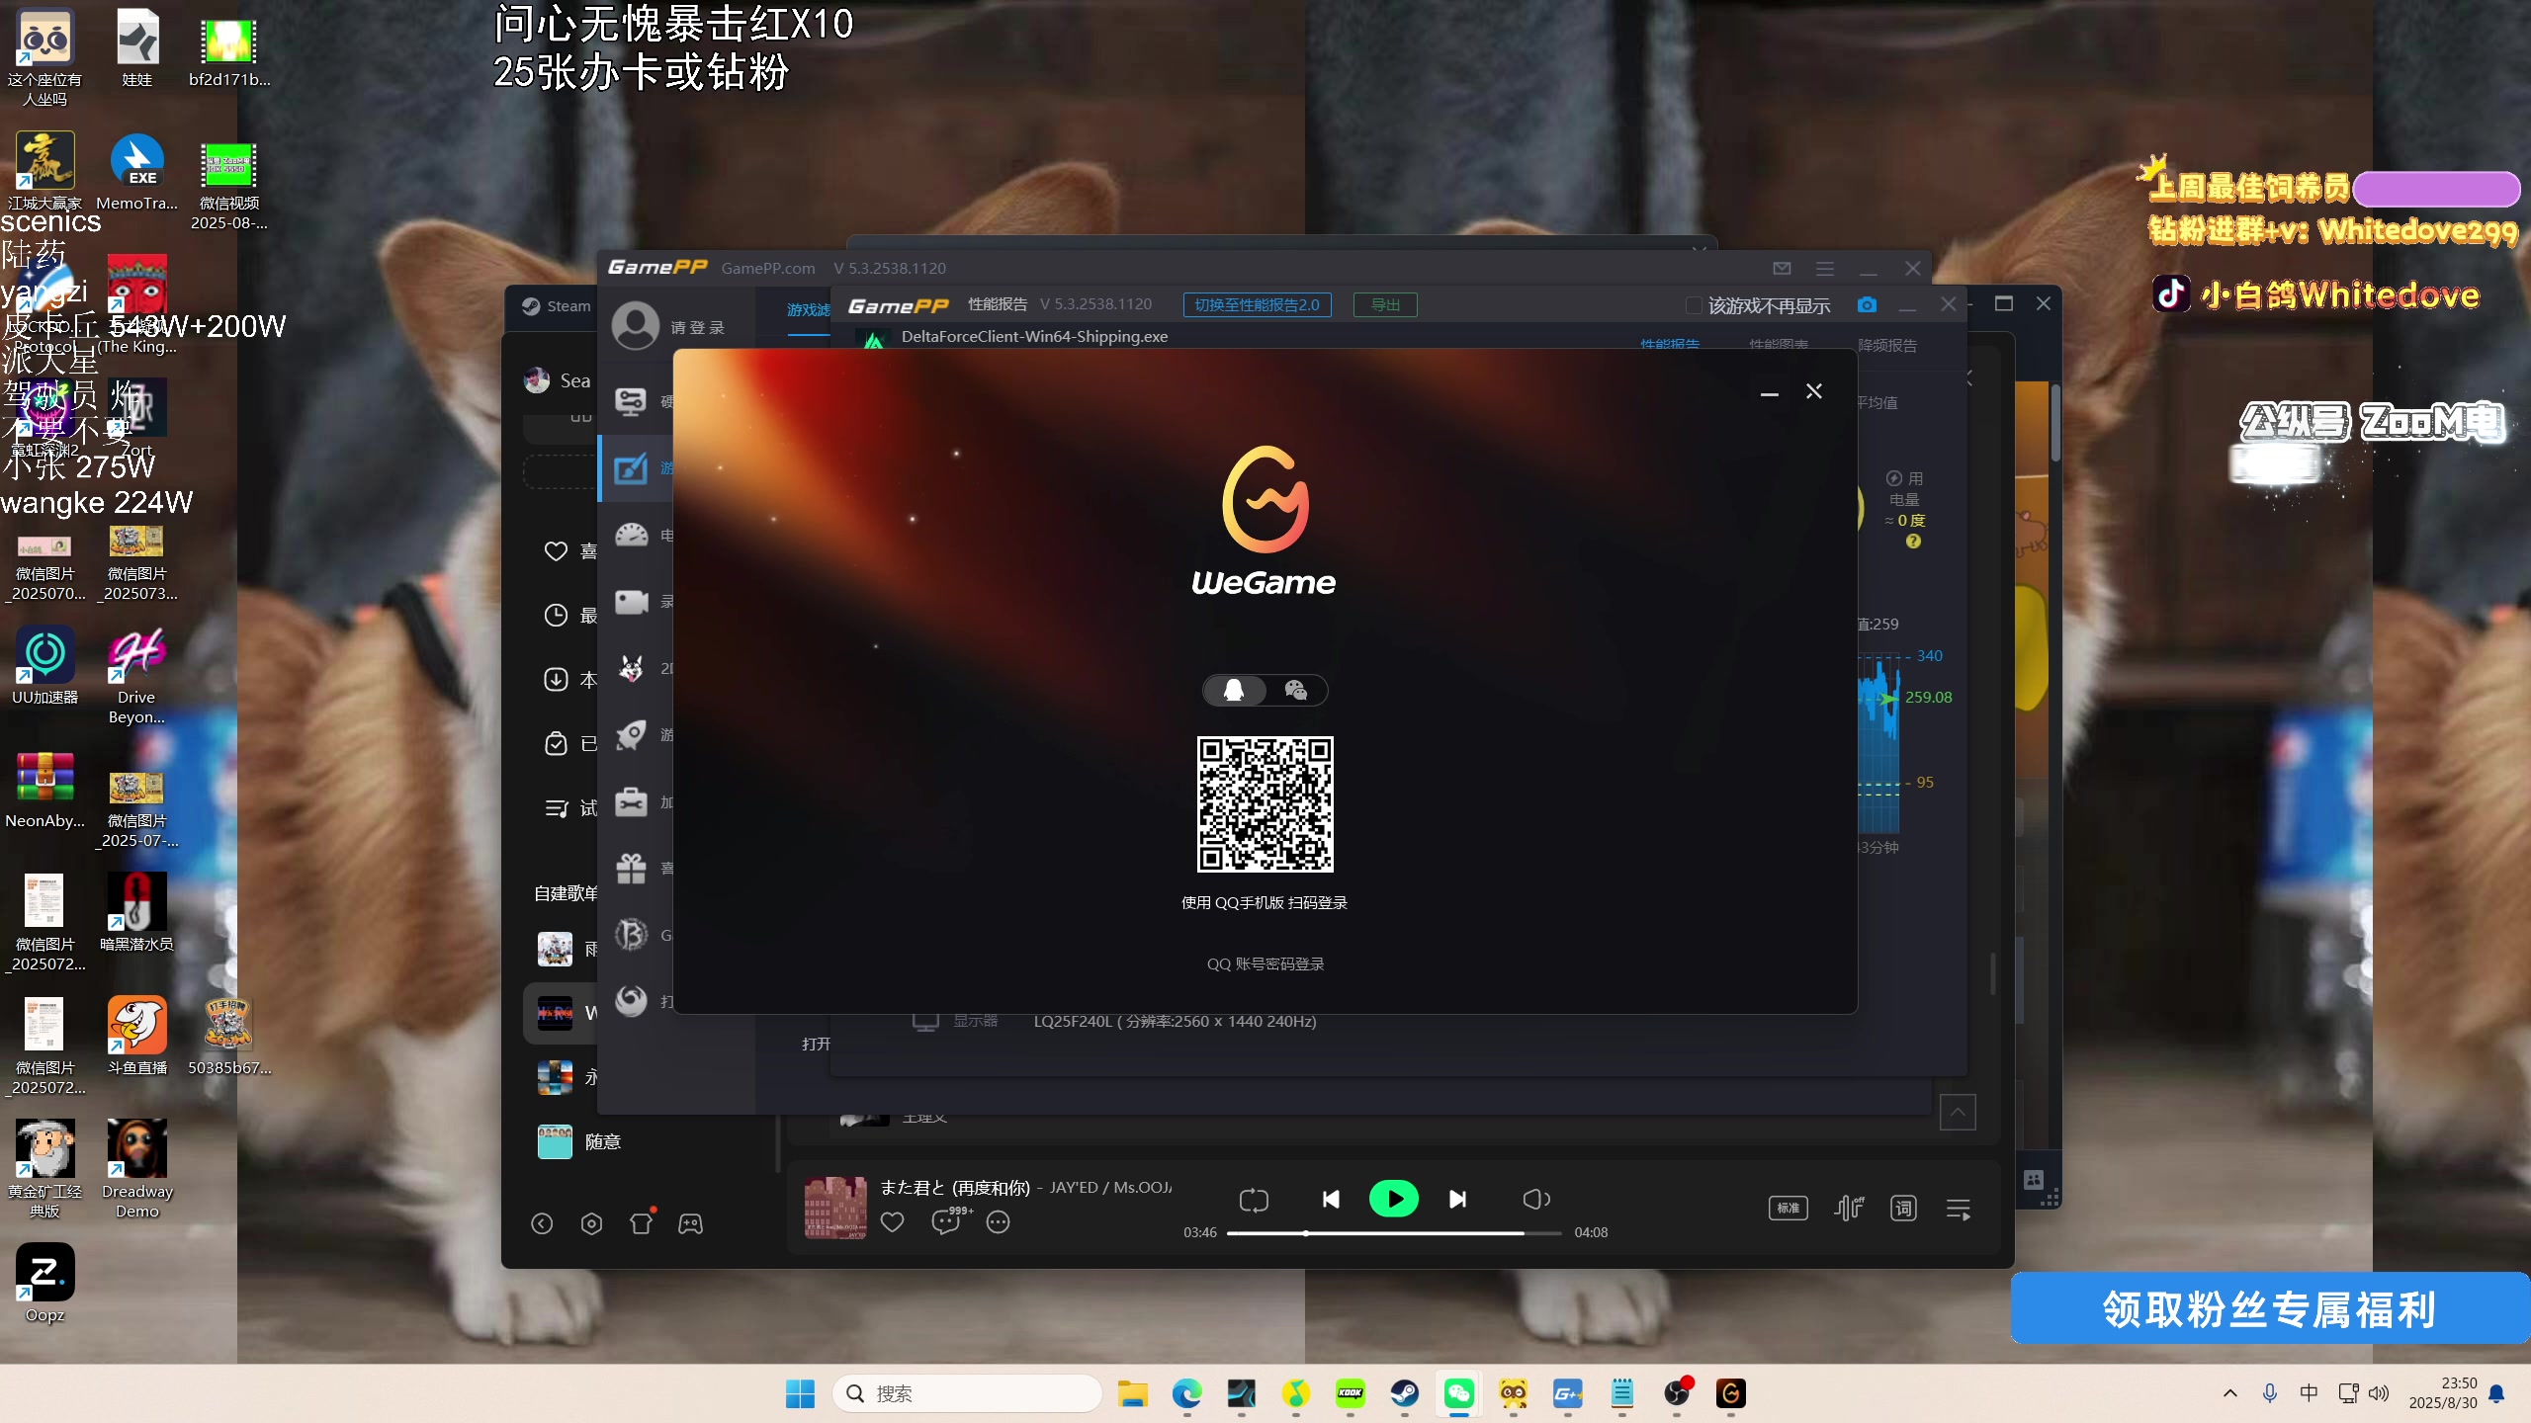Take screenshot with GamePP camera icon
This screenshot has width=2531, height=1423.
(1867, 304)
